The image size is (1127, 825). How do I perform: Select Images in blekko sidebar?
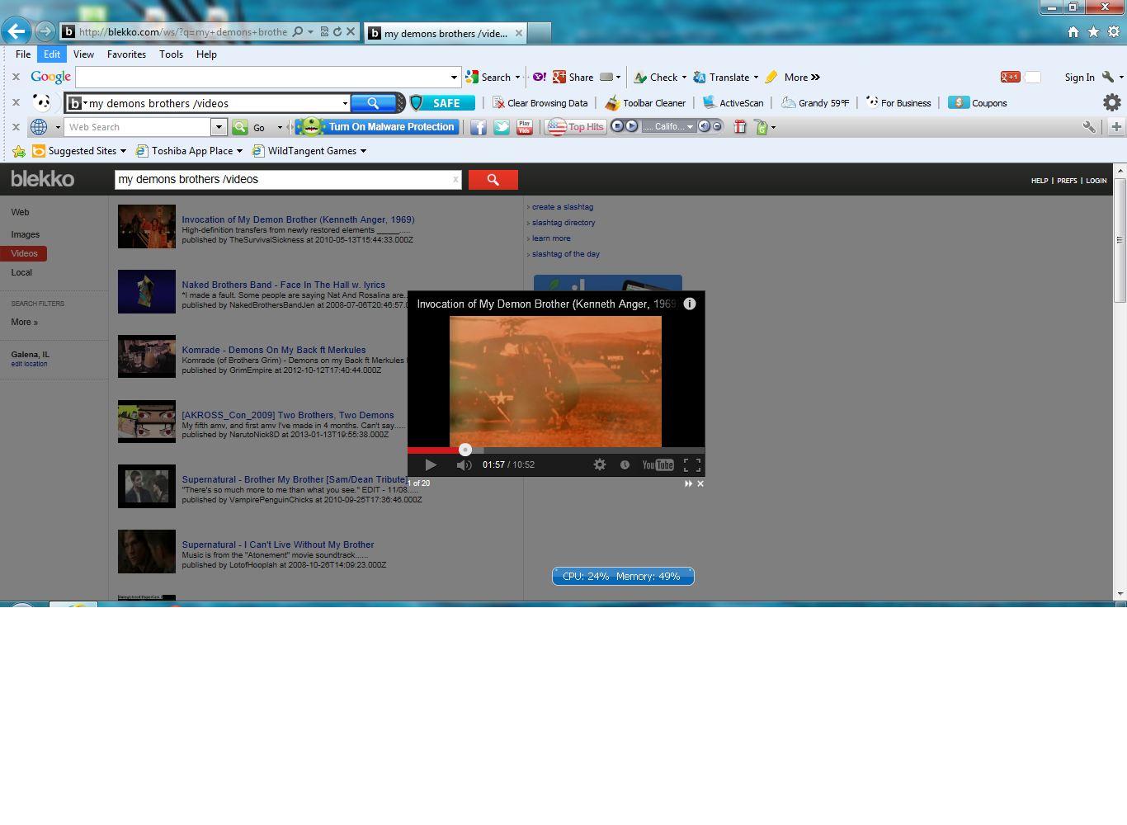pos(25,234)
